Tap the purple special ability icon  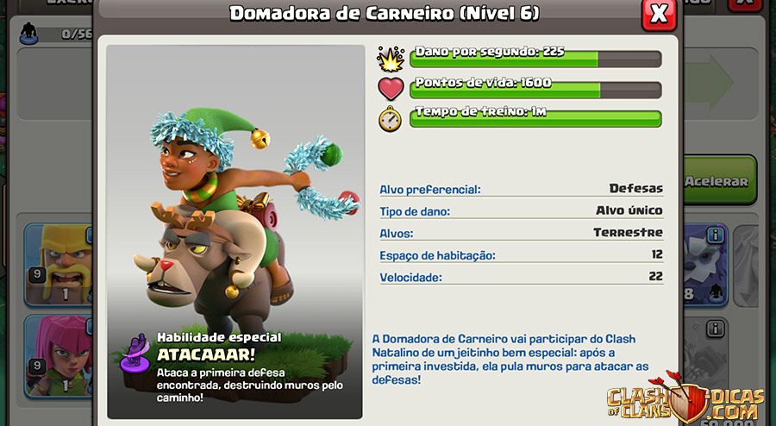[135, 354]
